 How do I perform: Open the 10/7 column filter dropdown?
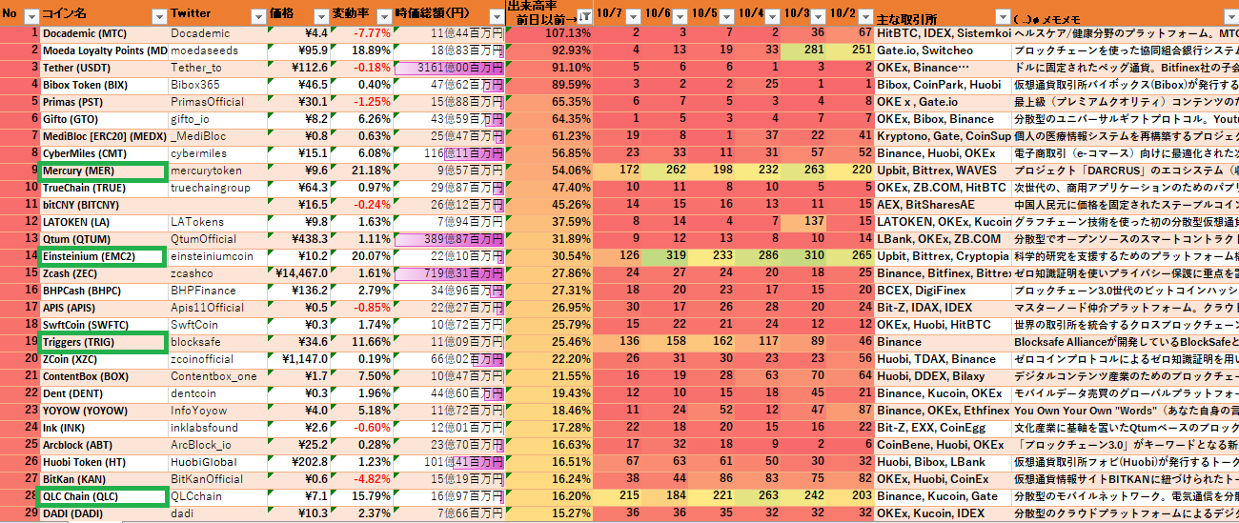pyautogui.click(x=633, y=16)
